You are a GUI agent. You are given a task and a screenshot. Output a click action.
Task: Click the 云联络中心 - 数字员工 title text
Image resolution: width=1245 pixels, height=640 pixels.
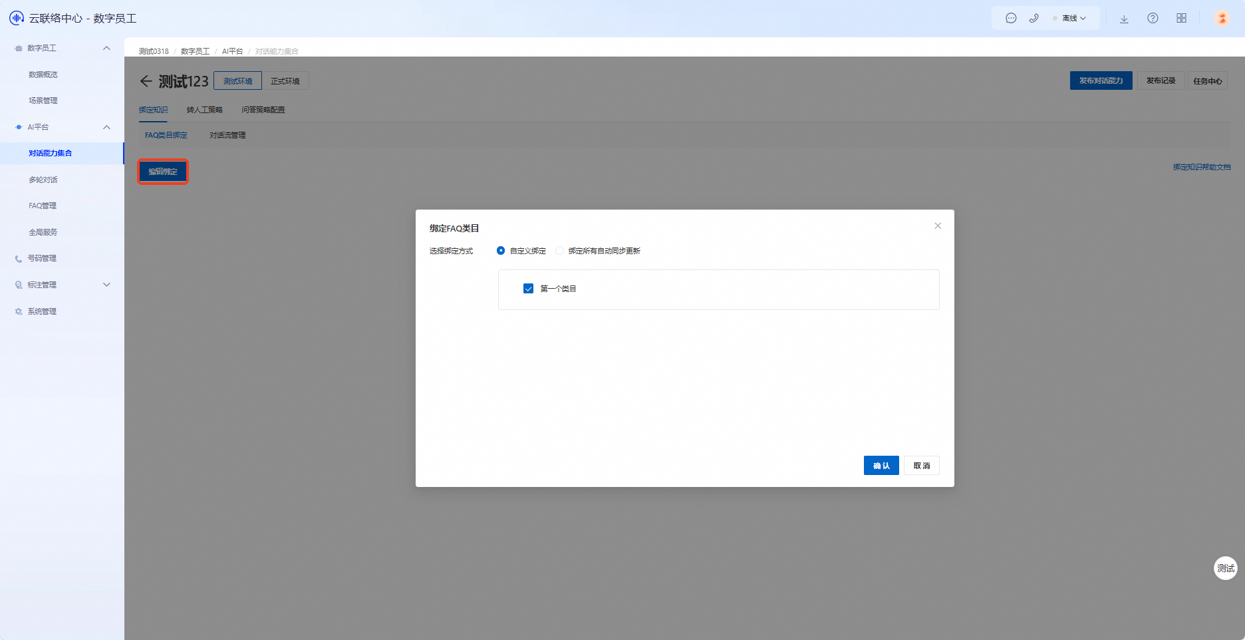(82, 19)
